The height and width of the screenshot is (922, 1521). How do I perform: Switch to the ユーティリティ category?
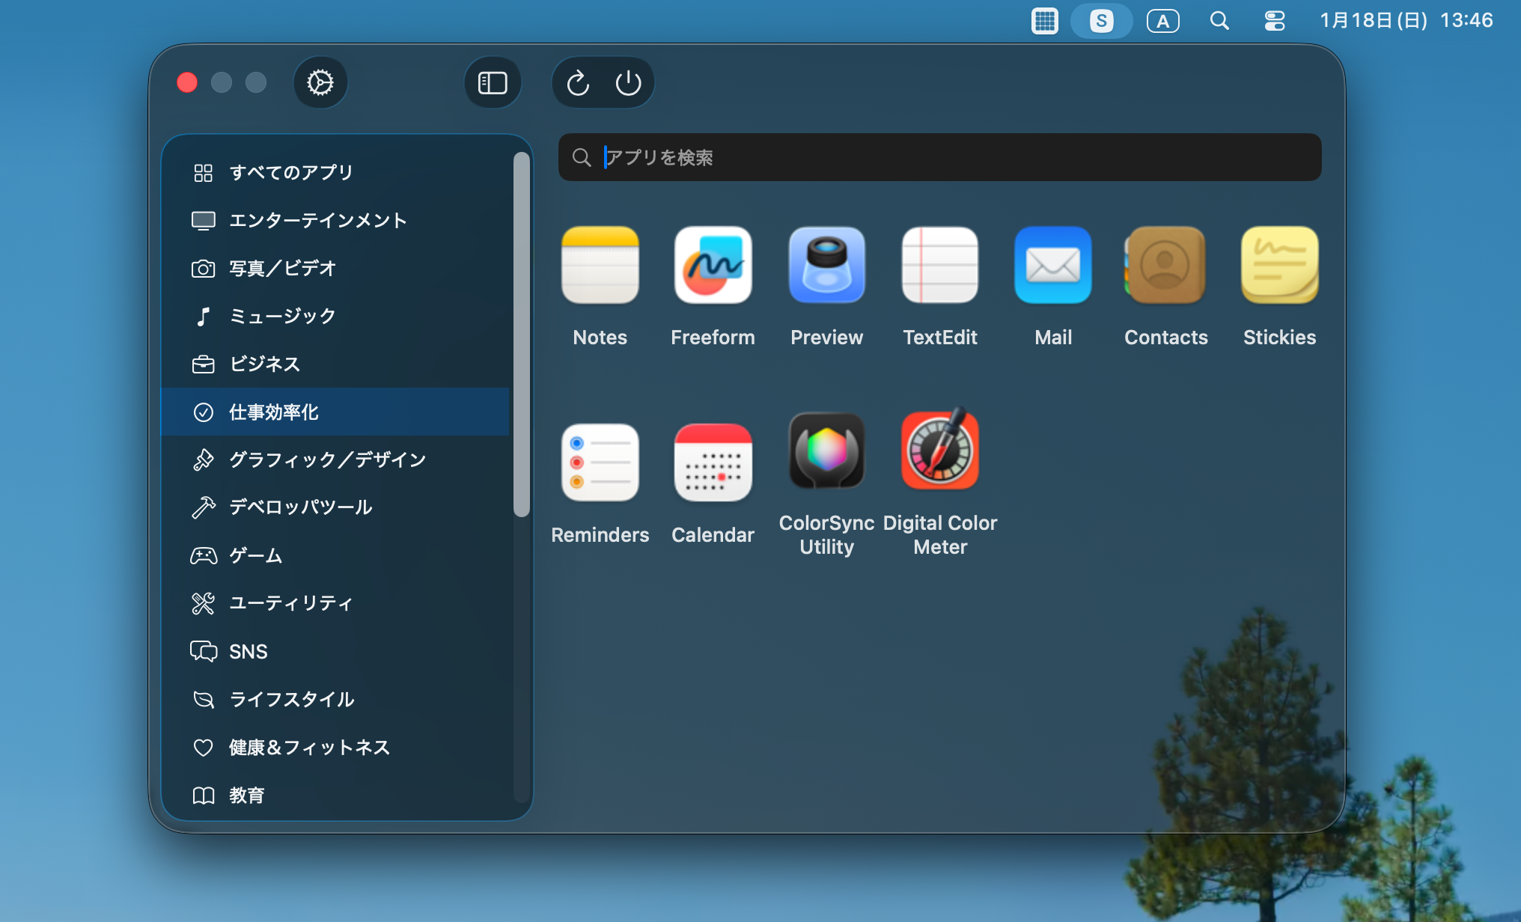tap(291, 603)
